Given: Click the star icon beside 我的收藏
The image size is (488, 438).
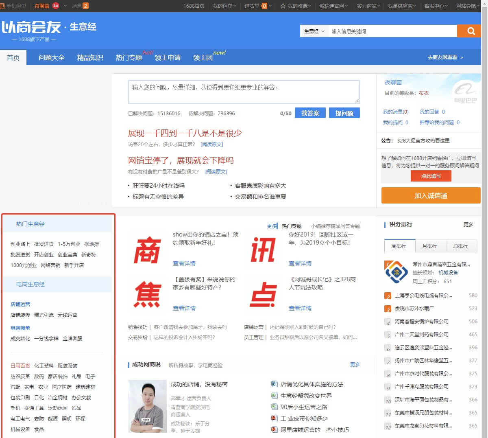Looking at the screenshot, I should point(283,6).
